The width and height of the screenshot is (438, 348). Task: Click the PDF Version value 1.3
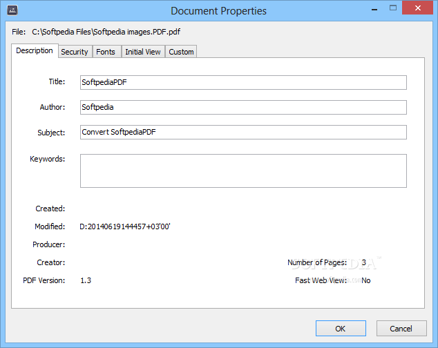pyautogui.click(x=86, y=280)
